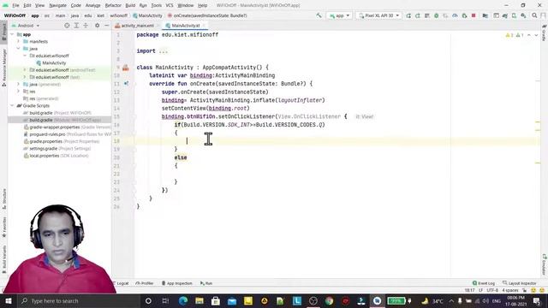Screen dimensions: 548x308
Task: Hide the Project panel with minus icon
Action: [106, 26]
